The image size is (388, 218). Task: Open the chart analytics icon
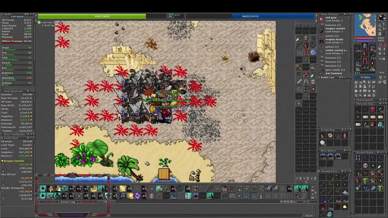tap(374, 86)
